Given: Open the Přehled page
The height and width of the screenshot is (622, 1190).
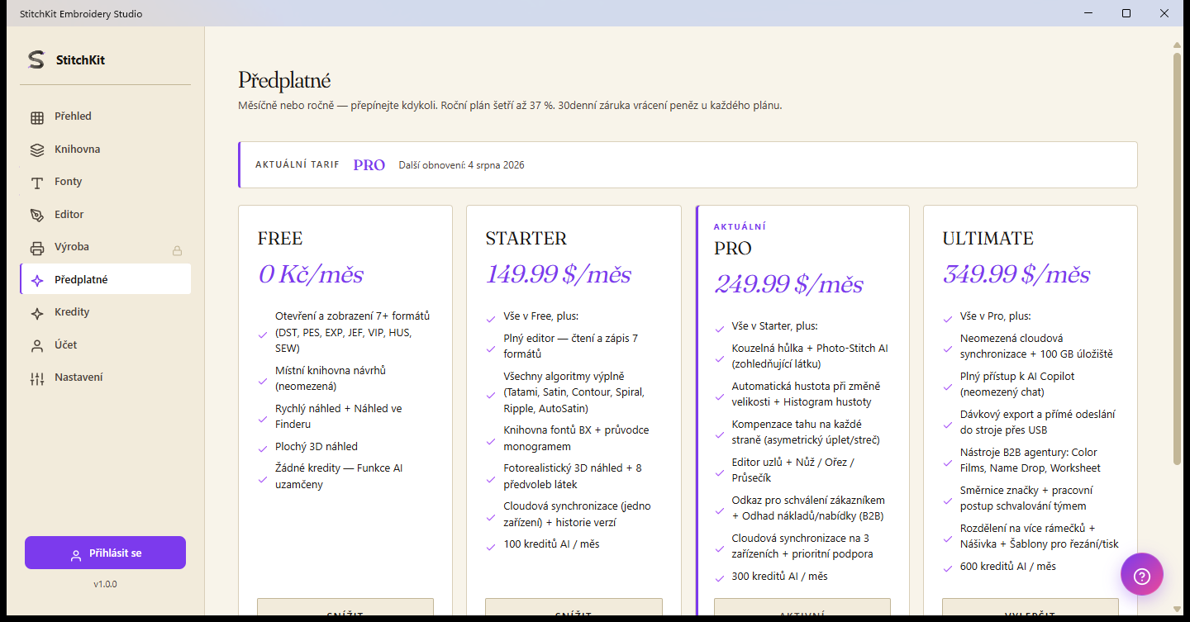Looking at the screenshot, I should [105, 116].
